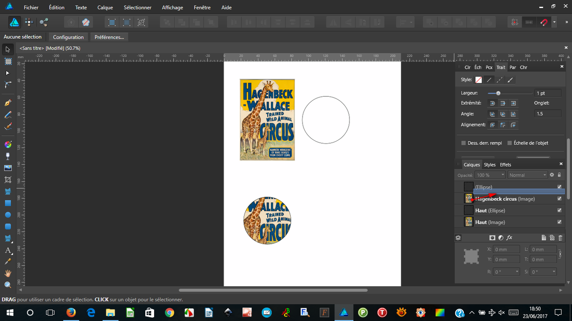The width and height of the screenshot is (572, 321).
Task: Select the Transparency glass tool
Action: (x=8, y=156)
